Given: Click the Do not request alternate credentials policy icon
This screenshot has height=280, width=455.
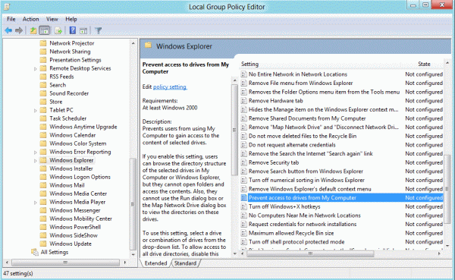Looking at the screenshot, I should click(x=243, y=145).
